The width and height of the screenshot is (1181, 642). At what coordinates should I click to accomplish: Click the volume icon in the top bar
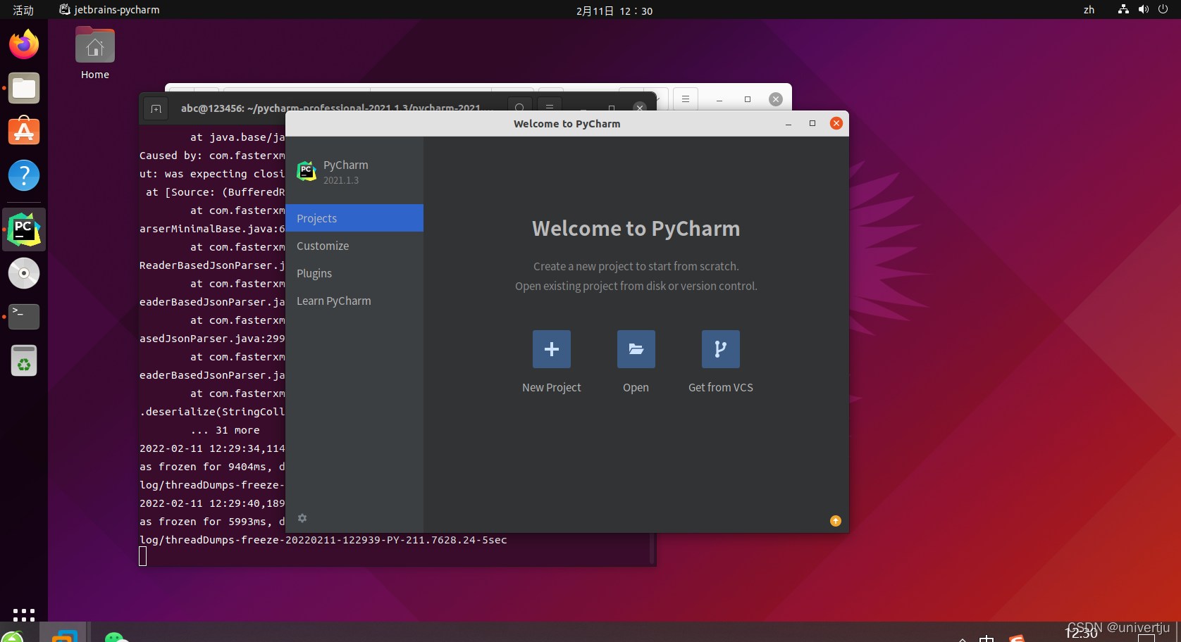(x=1143, y=9)
